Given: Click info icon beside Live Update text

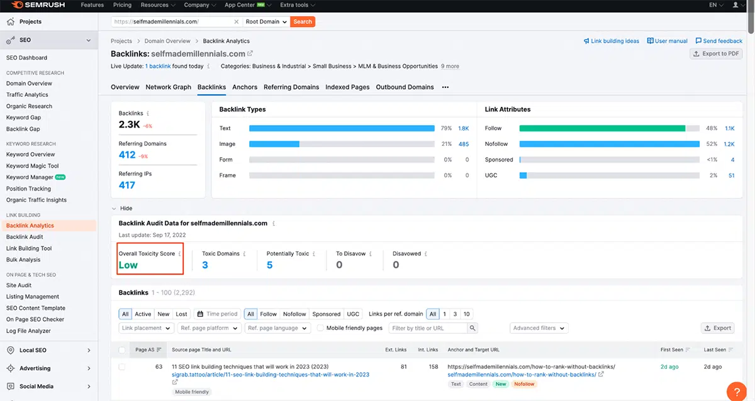Looking at the screenshot, I should click(x=209, y=66).
